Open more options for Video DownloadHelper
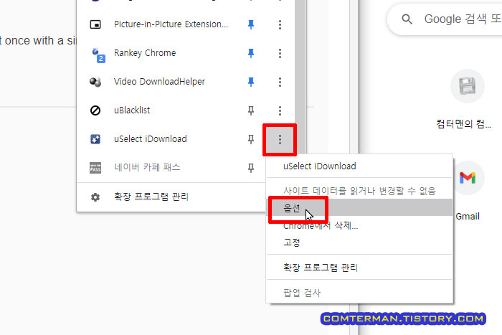The image size is (502, 335). pyautogui.click(x=280, y=82)
